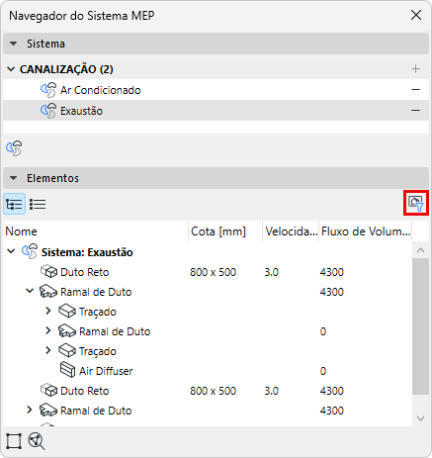Click the Ar Condicionado system icon
This screenshot has width=432, height=458.
tap(48, 90)
